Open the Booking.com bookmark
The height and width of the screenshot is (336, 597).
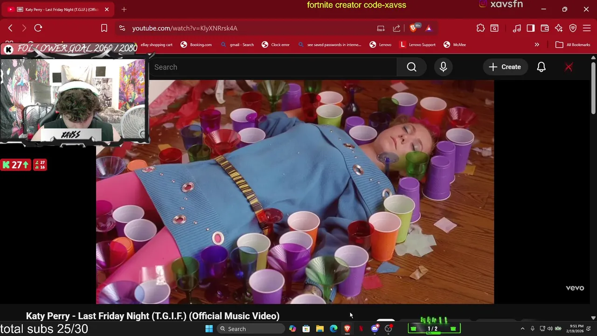tap(196, 45)
